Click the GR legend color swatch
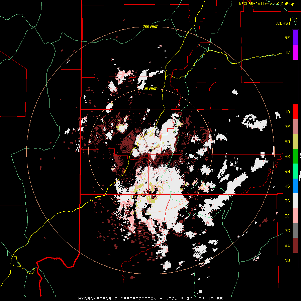This screenshot has width=301, height=301. click(x=295, y=127)
